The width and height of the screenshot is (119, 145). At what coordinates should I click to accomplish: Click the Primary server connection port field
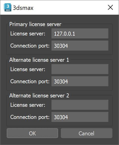pos(80,46)
